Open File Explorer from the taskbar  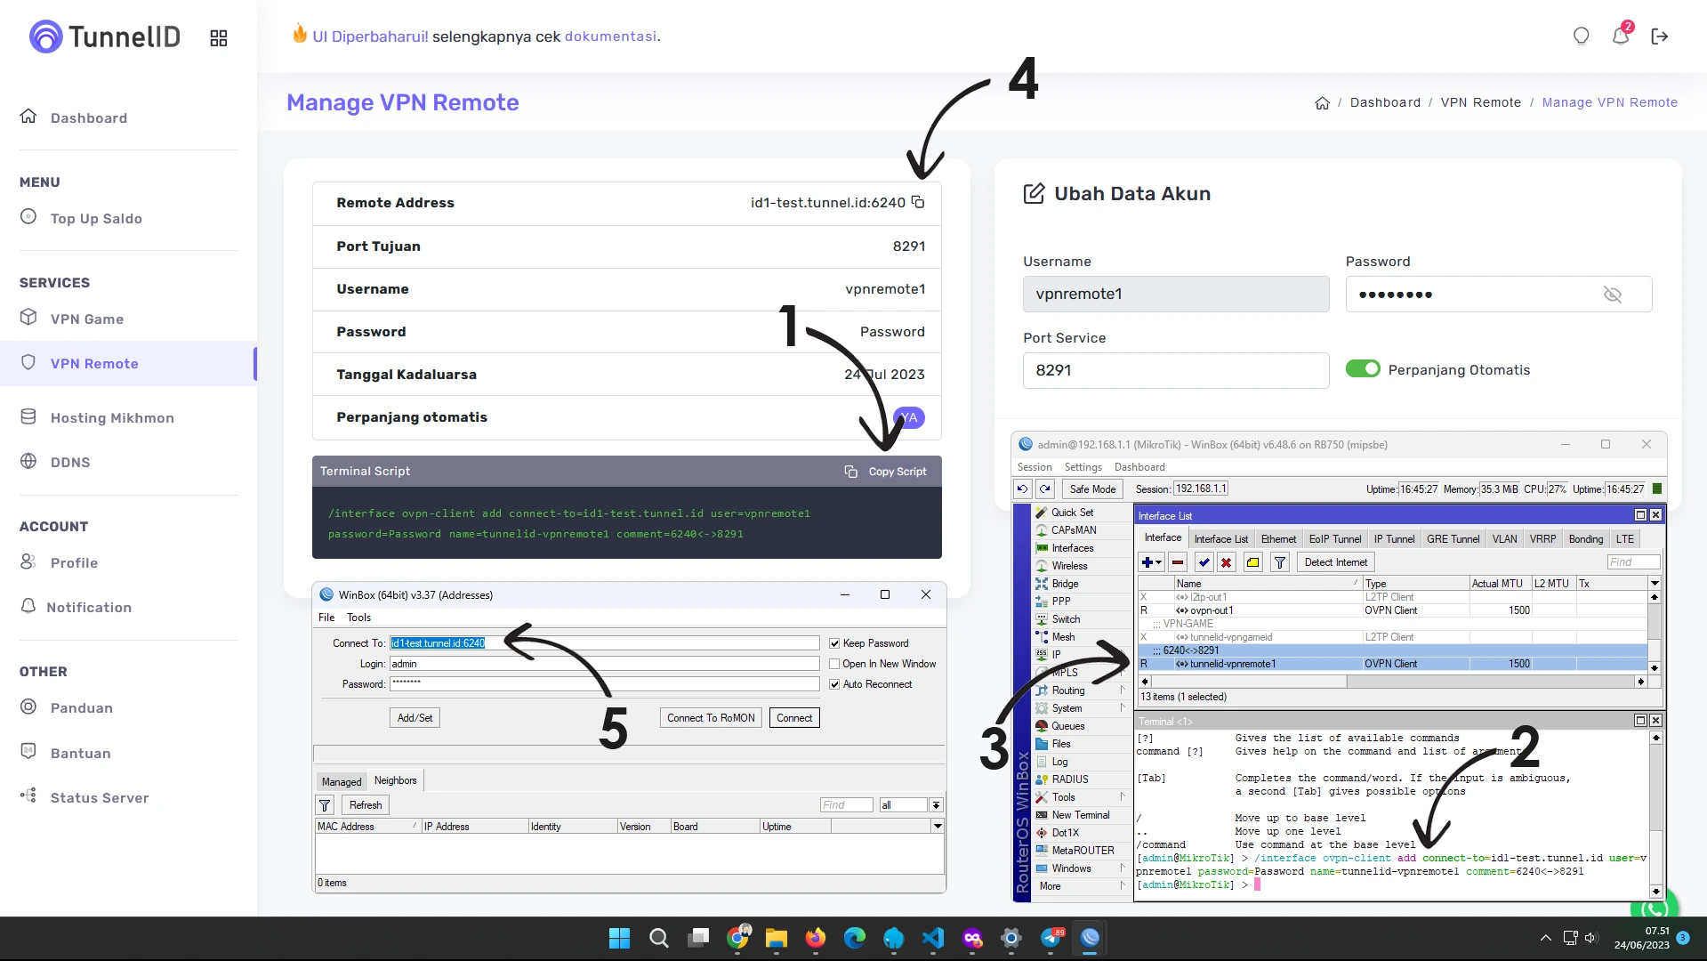776,938
